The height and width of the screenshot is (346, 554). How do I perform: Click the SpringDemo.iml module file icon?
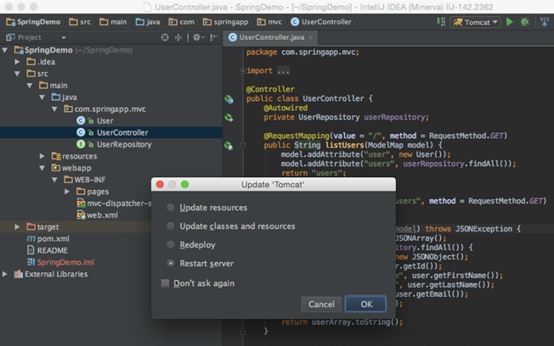click(x=31, y=262)
